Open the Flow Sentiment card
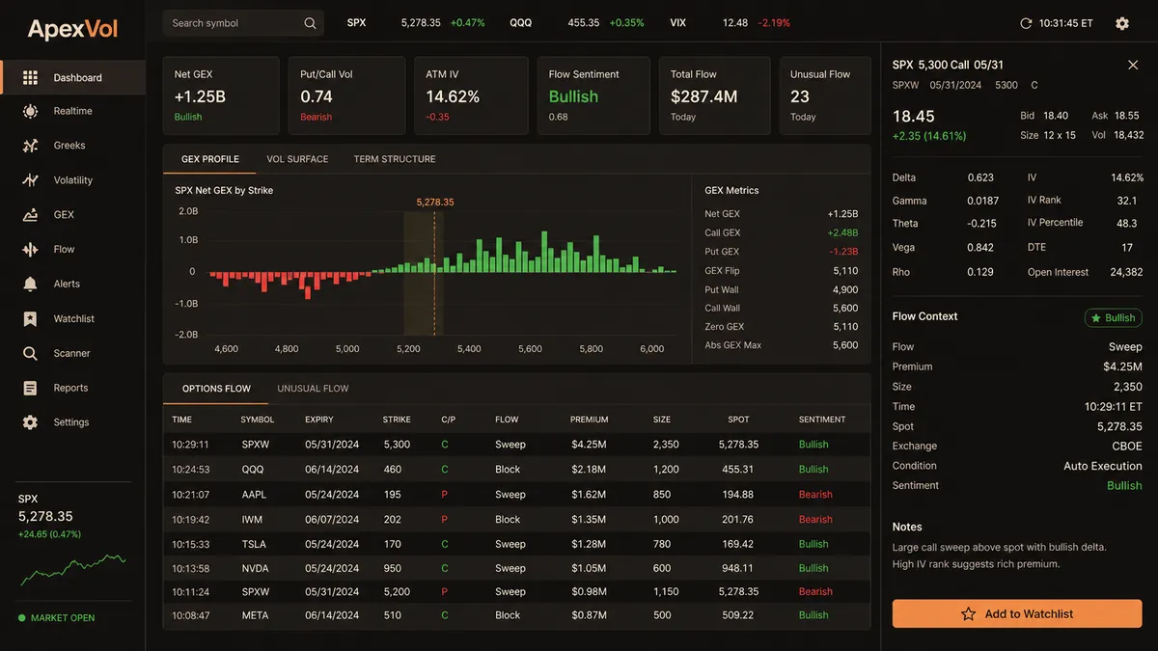Screen dimensions: 1158x651 click(x=593, y=95)
